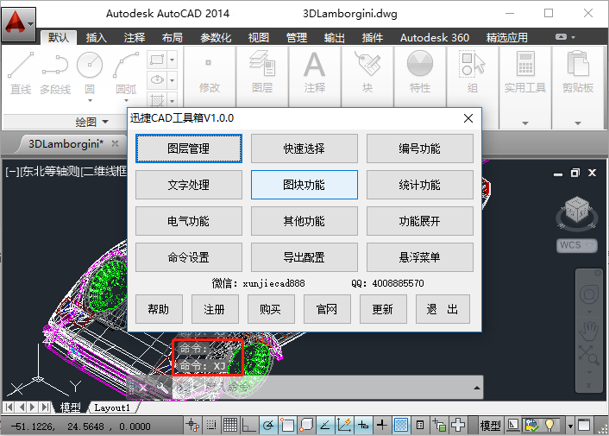Select the Rectangle tool in draw panel
This screenshot has height=436, width=609.
tap(157, 60)
